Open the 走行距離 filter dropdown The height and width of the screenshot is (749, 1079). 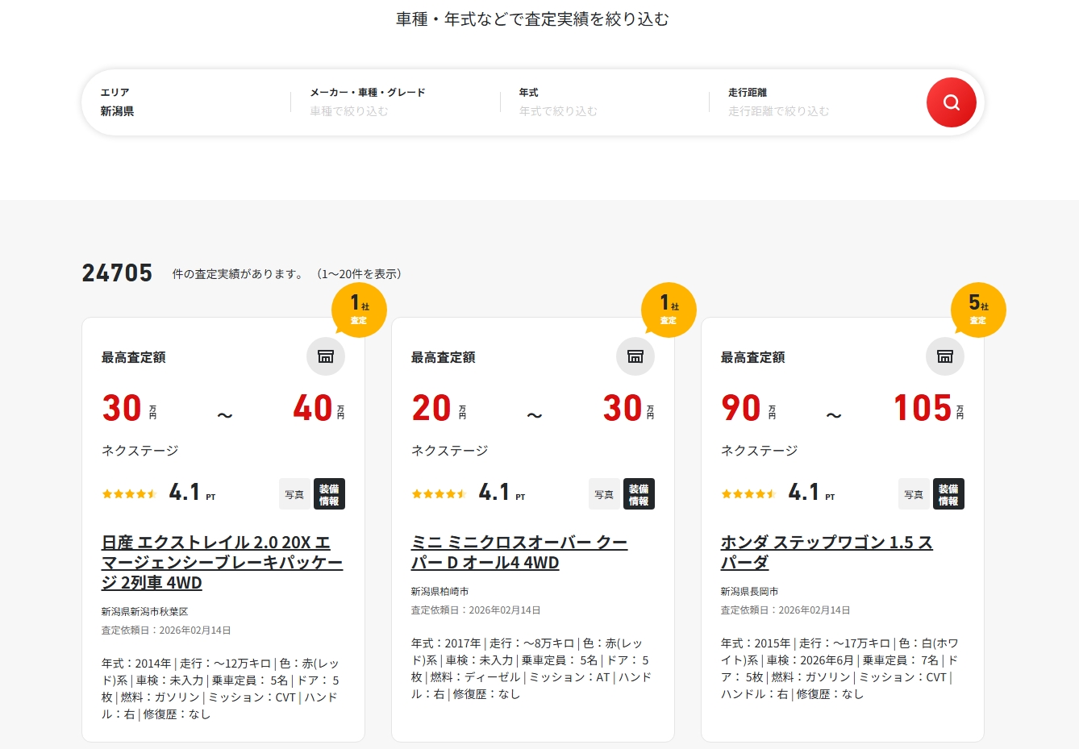click(814, 102)
